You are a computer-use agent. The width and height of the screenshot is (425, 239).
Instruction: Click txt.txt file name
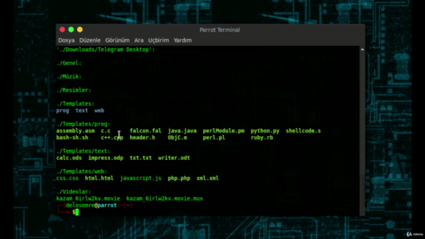pos(141,158)
